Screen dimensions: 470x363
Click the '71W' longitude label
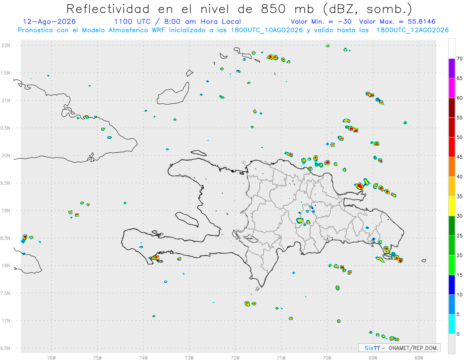281,358
